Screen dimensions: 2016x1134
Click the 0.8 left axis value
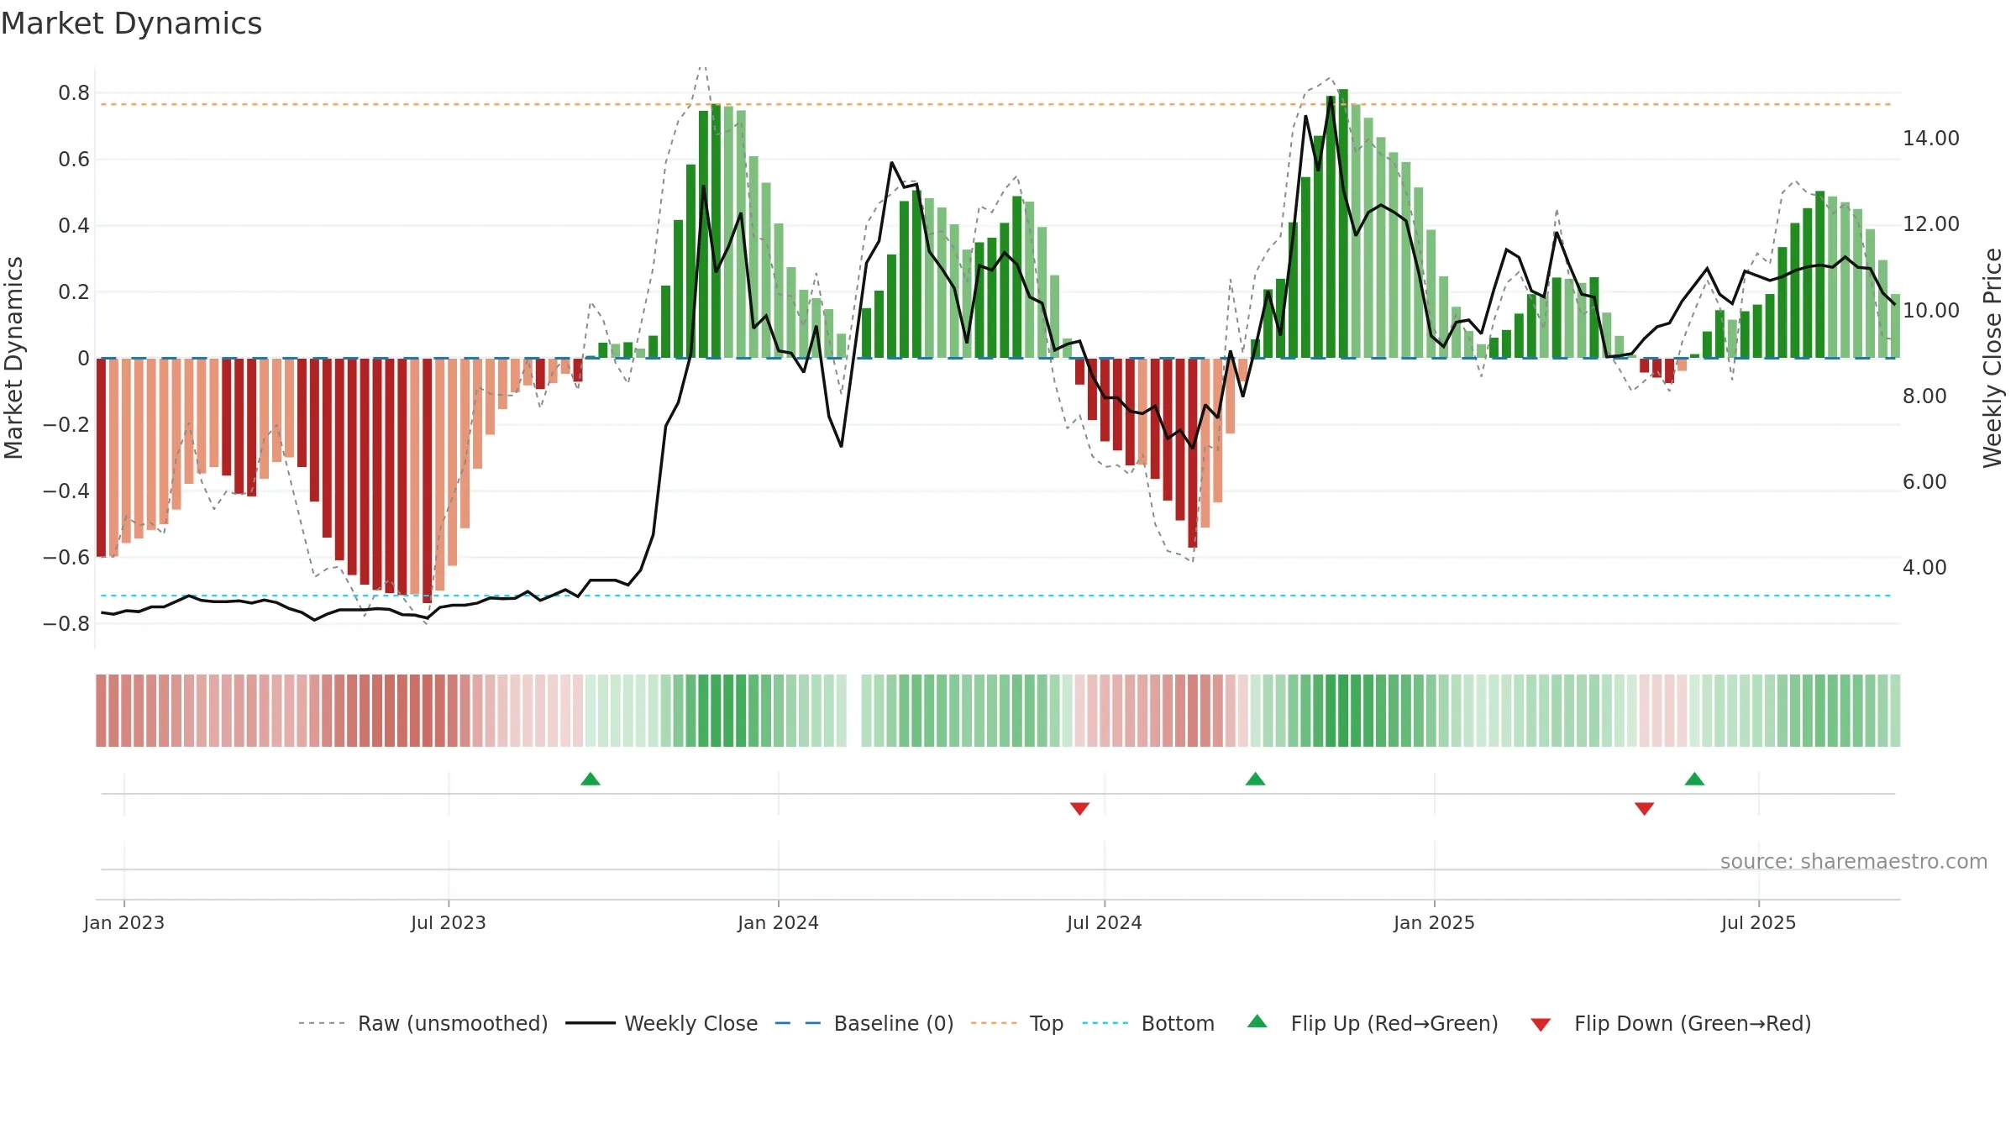74,92
